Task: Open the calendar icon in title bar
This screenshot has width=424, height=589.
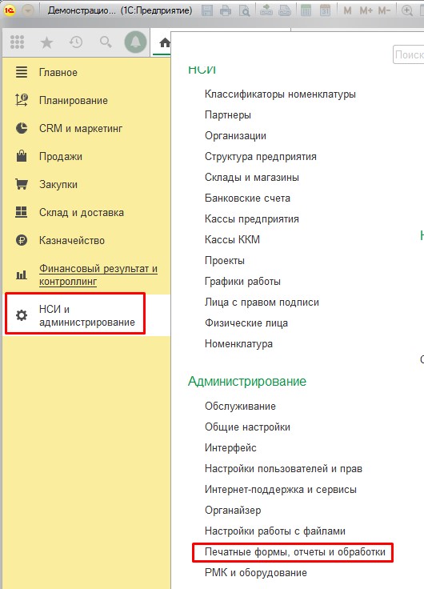Action: tap(325, 10)
